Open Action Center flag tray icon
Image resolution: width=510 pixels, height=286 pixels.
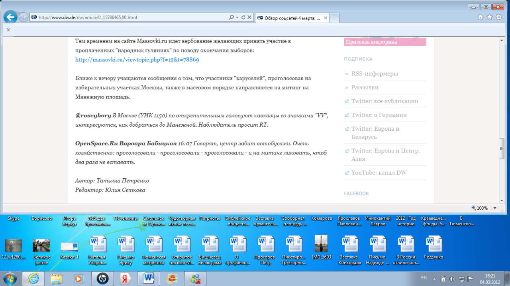(470, 278)
